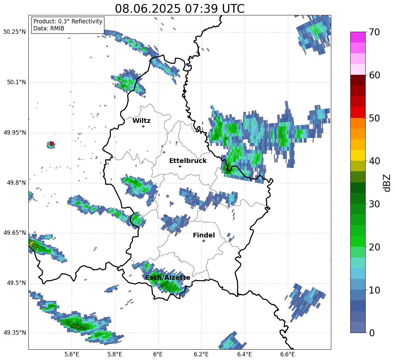Click the 20 tick label on colorbar
Viewport: 395px width, 361px height.
point(374,247)
